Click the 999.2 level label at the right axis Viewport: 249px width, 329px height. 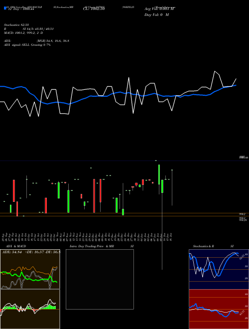pos(242,214)
